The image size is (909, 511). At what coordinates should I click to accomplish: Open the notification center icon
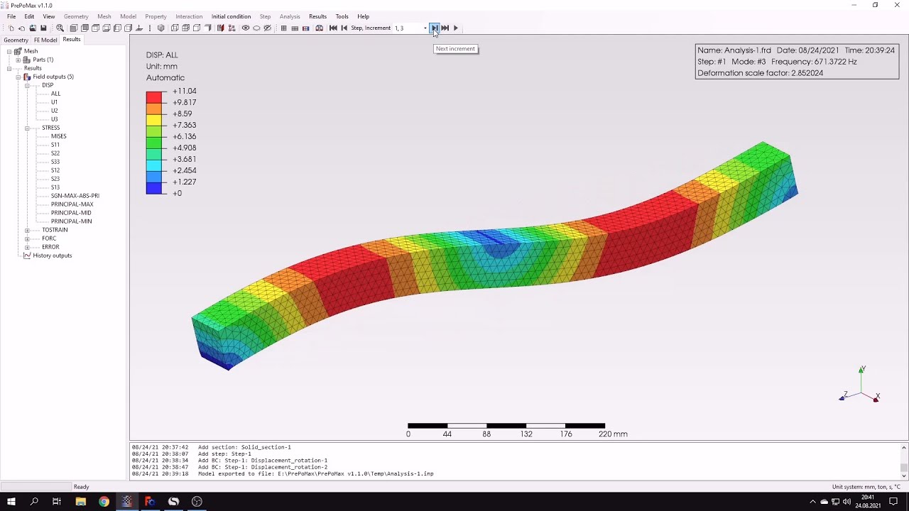point(893,502)
